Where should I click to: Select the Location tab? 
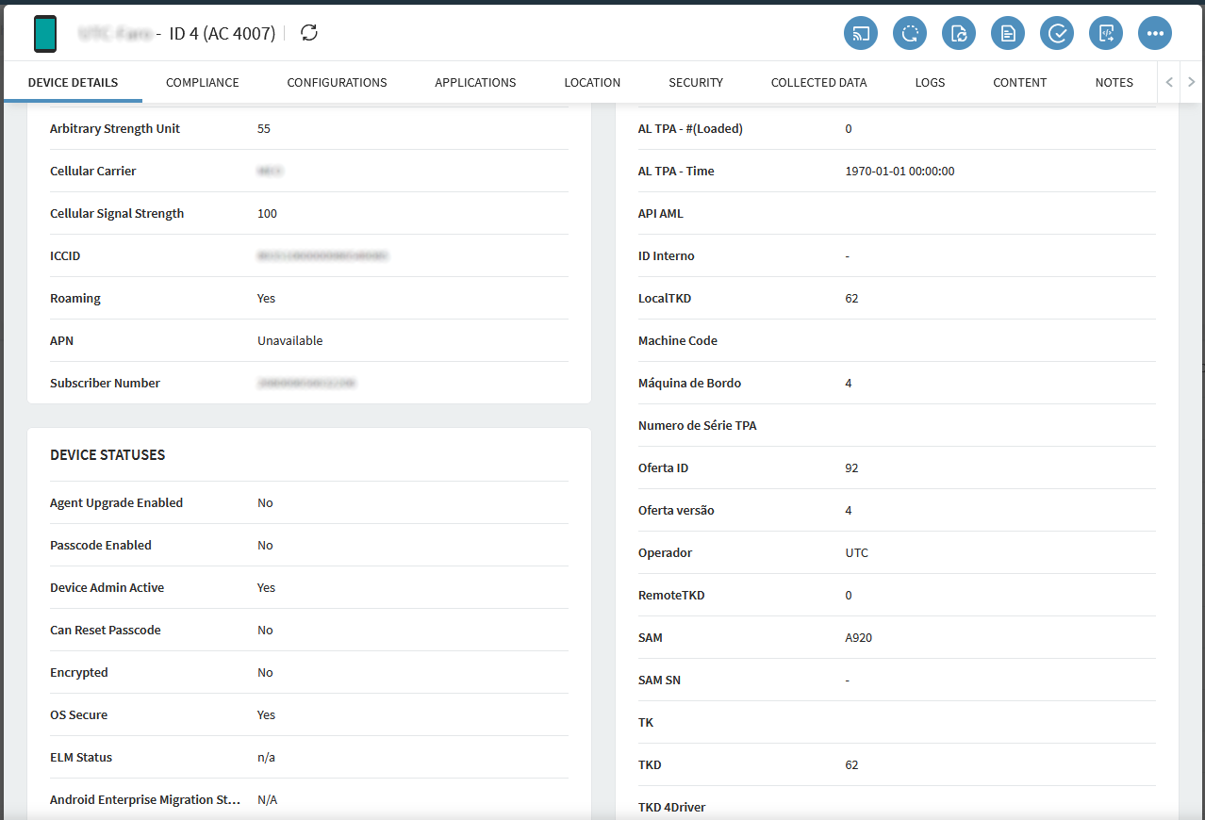[x=592, y=83]
